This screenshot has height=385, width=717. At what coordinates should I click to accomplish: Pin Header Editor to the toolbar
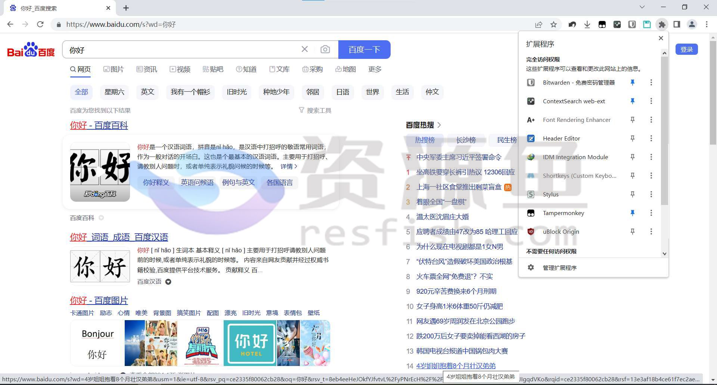coord(633,138)
